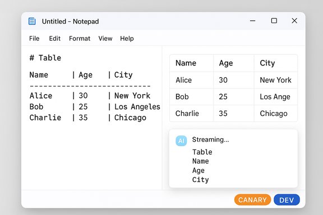Click the '# Table' heading in editor
This screenshot has height=215, width=323.
coord(45,58)
